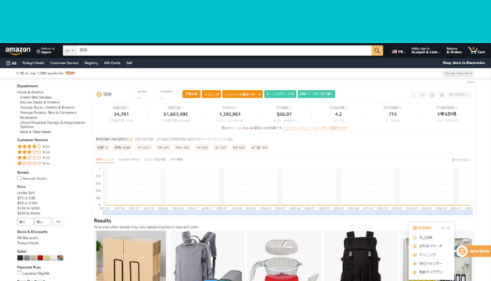Screen dimensions: 491x281
Task: Switch to the Google Trend tab
Action: (129, 159)
